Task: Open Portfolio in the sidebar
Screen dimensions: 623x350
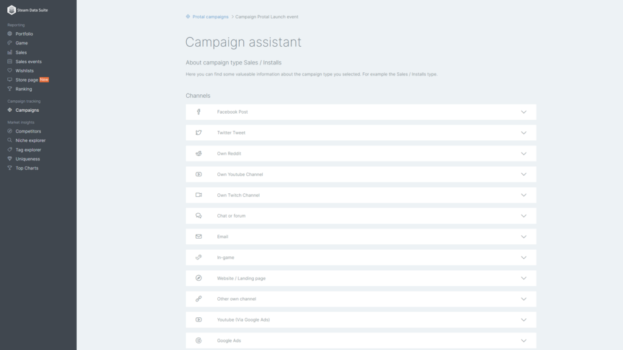Action: [x=24, y=34]
